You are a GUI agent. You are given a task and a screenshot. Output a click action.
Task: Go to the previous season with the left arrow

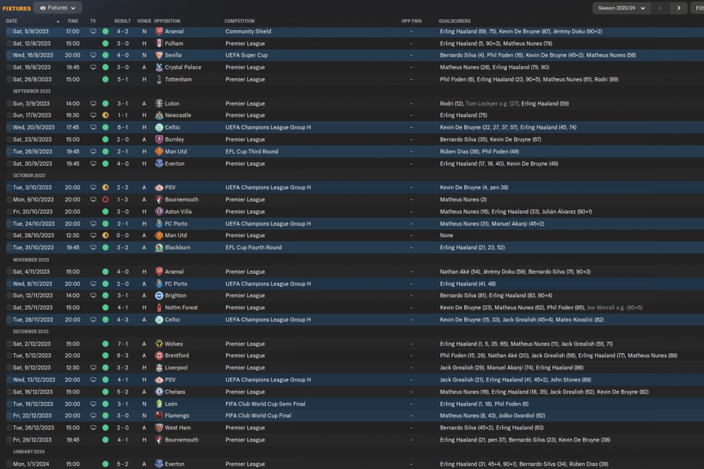(661, 8)
